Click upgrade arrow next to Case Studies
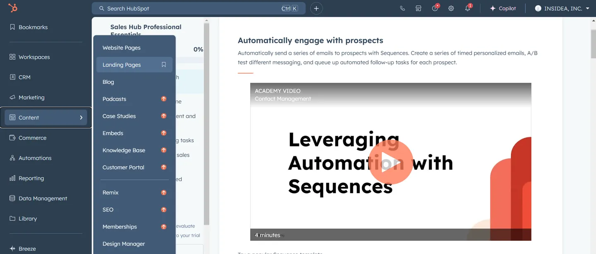Viewport: 596px width, 254px height. (163, 116)
